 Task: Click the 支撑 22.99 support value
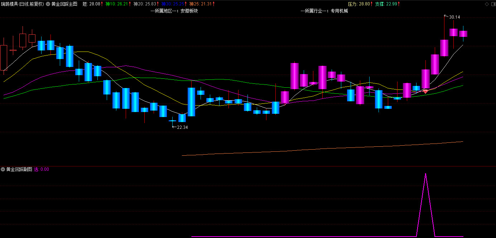click(x=386, y=4)
